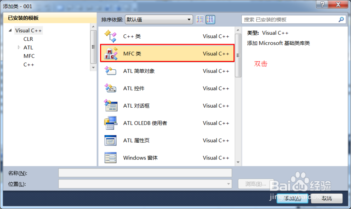Switch to small icons view
The height and width of the screenshot is (209, 351).
tap(200, 19)
